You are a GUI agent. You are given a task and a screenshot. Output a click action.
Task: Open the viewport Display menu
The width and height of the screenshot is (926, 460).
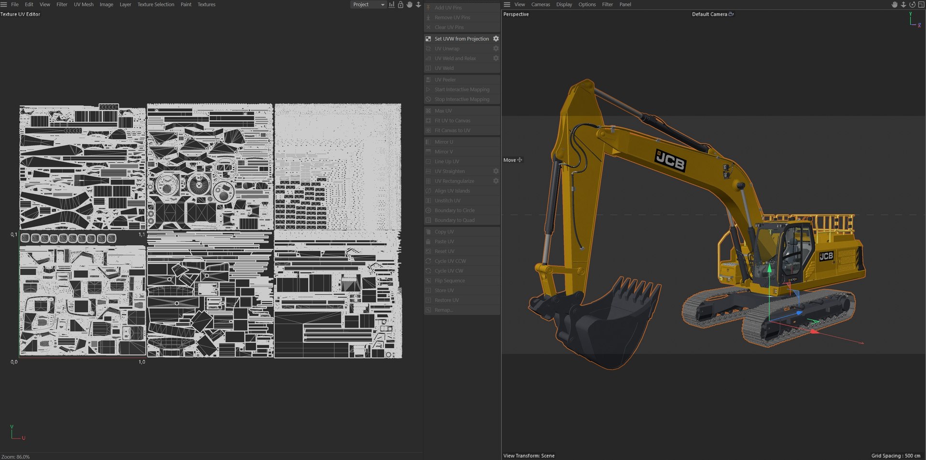point(564,4)
